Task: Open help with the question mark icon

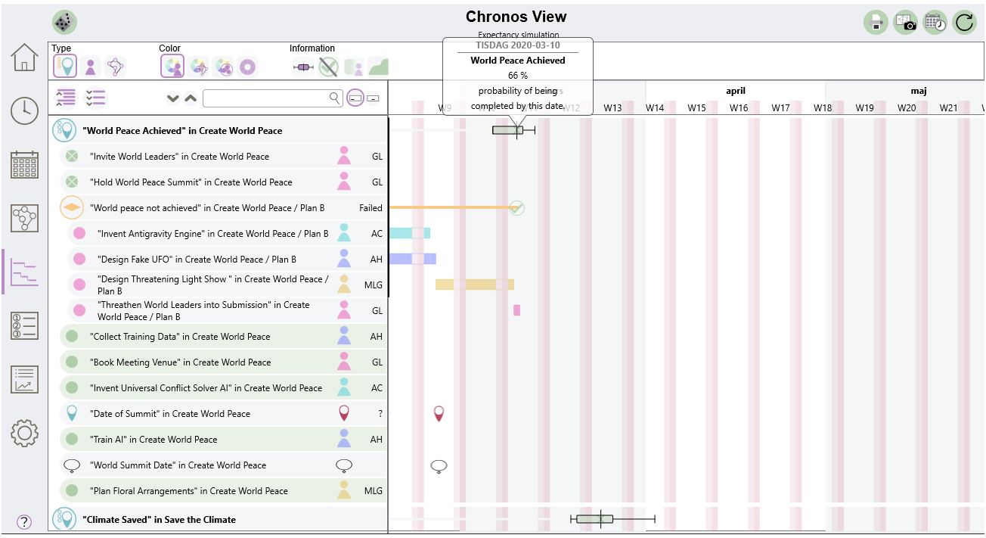Action: [x=24, y=521]
